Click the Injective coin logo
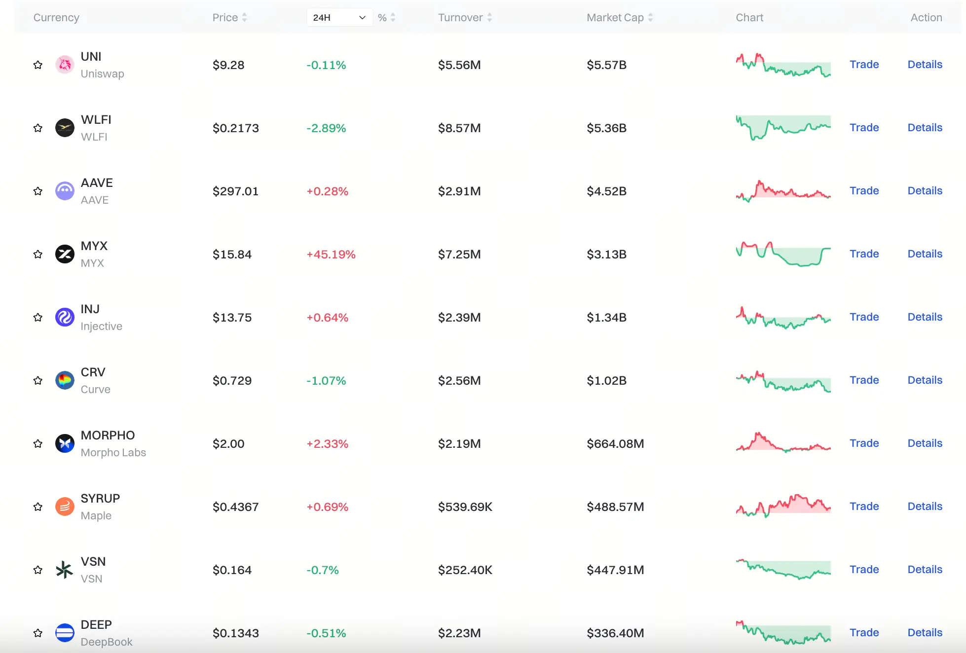Screen dimensions: 966x653 [65, 318]
